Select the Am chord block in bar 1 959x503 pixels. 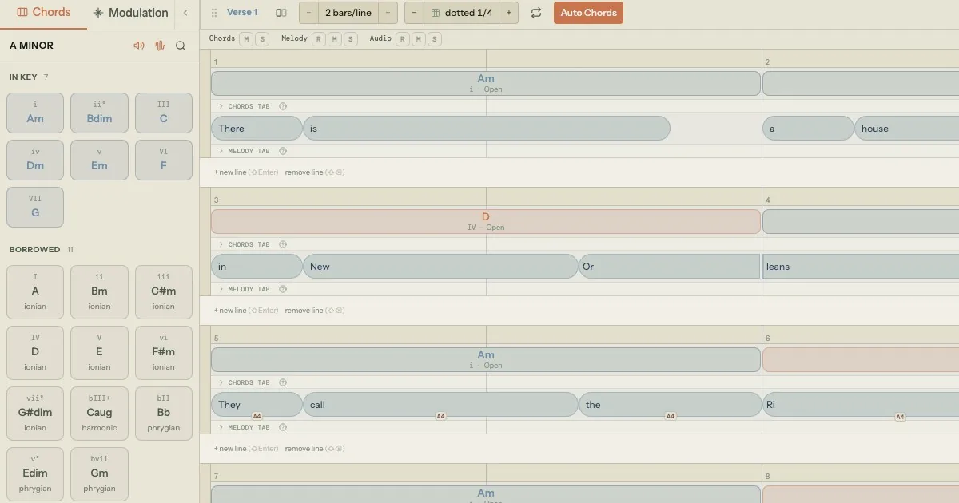pyautogui.click(x=486, y=83)
